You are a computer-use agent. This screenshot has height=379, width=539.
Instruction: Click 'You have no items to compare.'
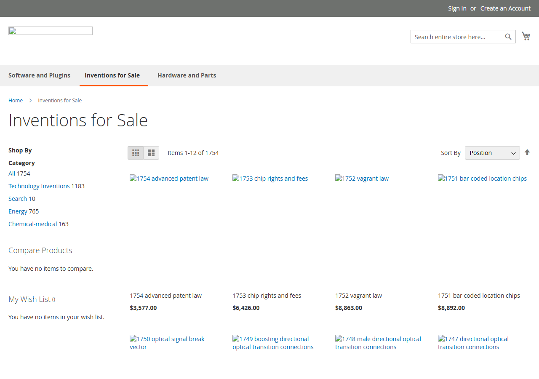coord(51,269)
